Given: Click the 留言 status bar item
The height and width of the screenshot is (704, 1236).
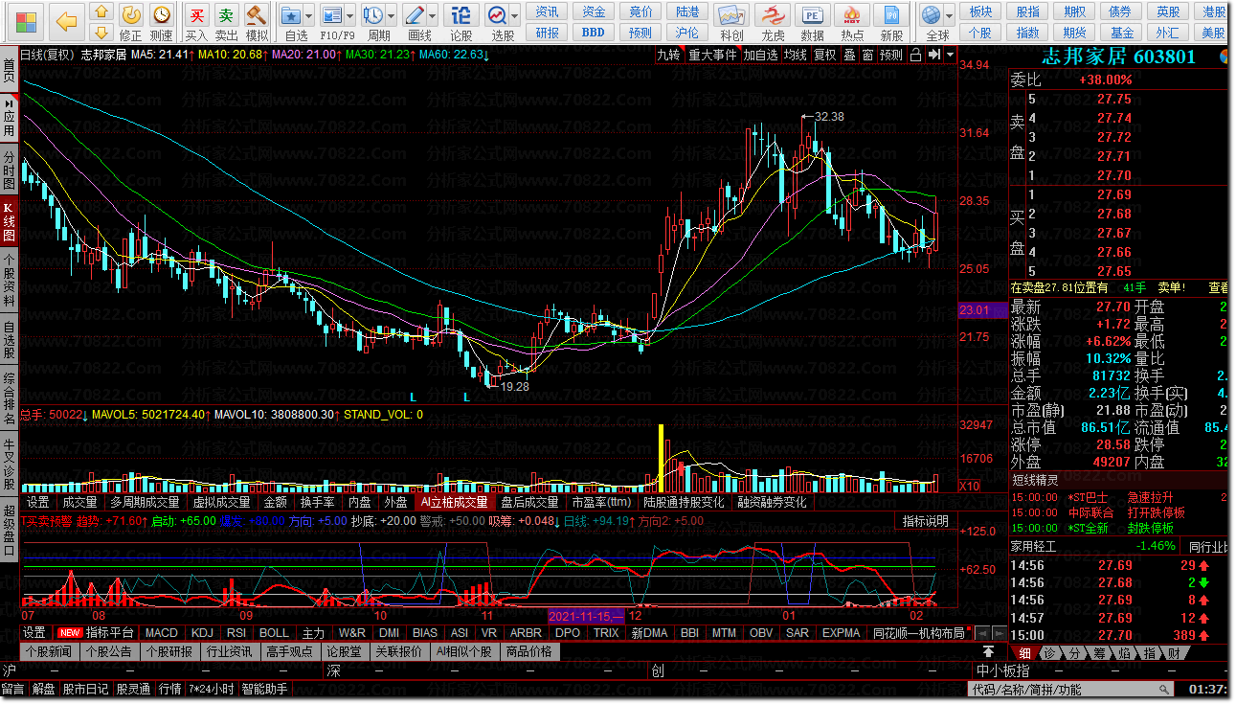Looking at the screenshot, I should 13,689.
